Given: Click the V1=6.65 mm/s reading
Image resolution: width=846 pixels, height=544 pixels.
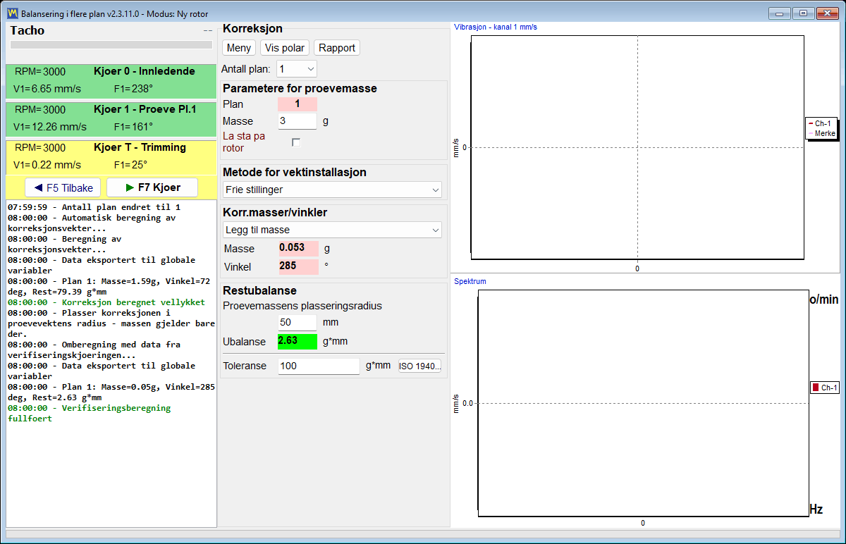Looking at the screenshot, I should pos(47,89).
